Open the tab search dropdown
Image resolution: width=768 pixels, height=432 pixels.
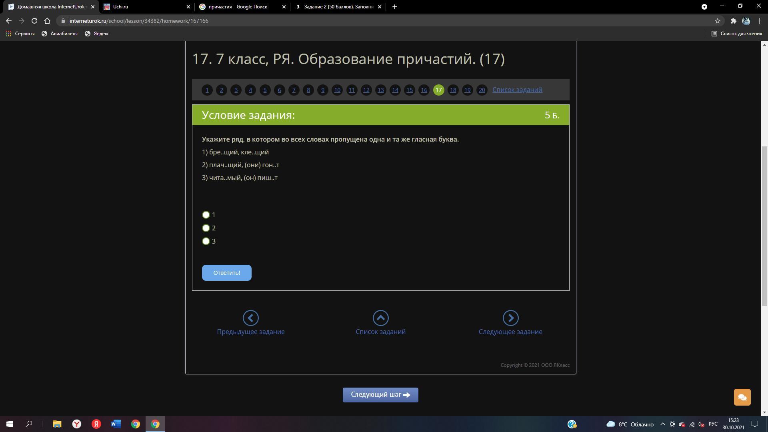pyautogui.click(x=704, y=6)
